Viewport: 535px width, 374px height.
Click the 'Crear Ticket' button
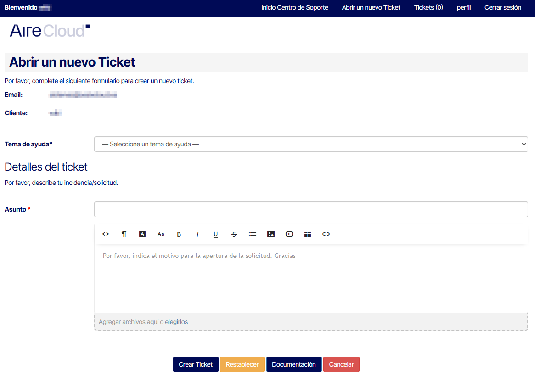[x=196, y=364]
